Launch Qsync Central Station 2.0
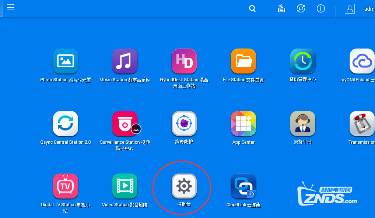375x218 pixels. point(66,124)
